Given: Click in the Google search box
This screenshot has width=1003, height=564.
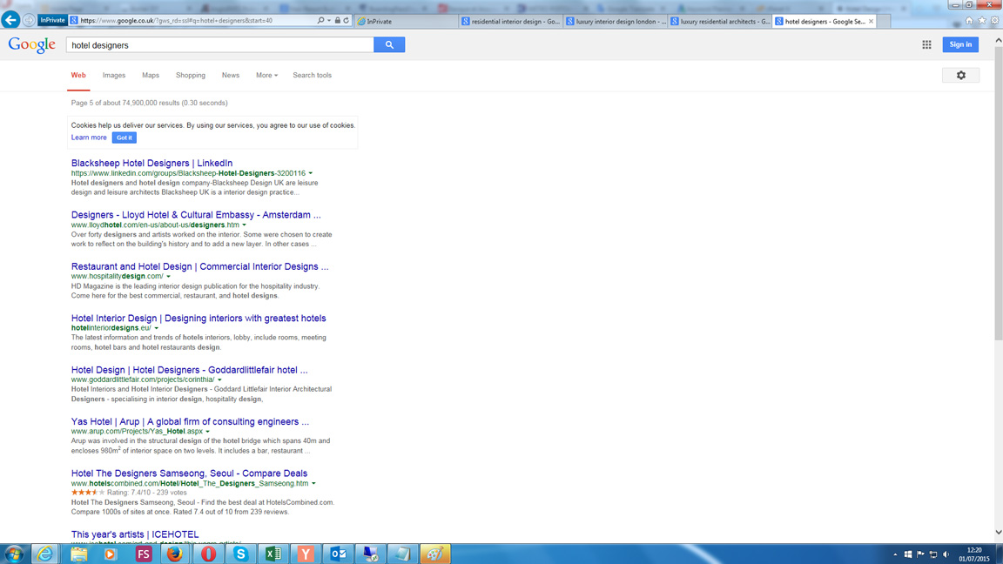Looking at the screenshot, I should tap(220, 45).
